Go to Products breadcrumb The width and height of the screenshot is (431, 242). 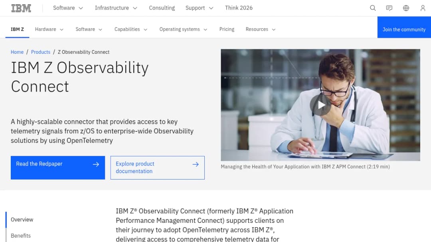tap(41, 52)
